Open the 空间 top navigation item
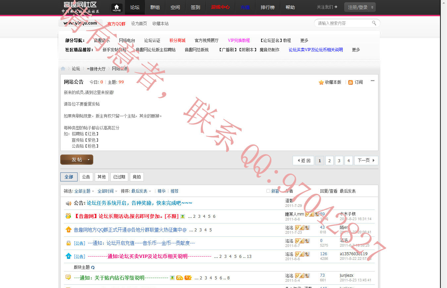The image size is (447, 288). click(x=175, y=7)
